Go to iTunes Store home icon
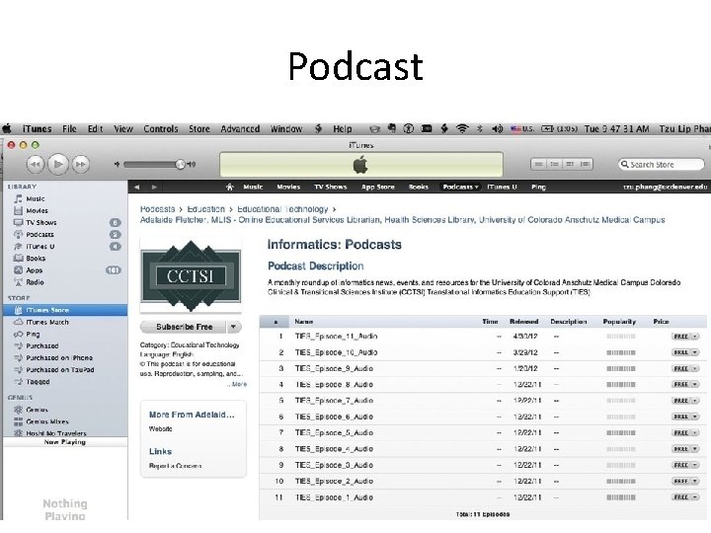Viewport: 711px width, 533px height. point(229,187)
